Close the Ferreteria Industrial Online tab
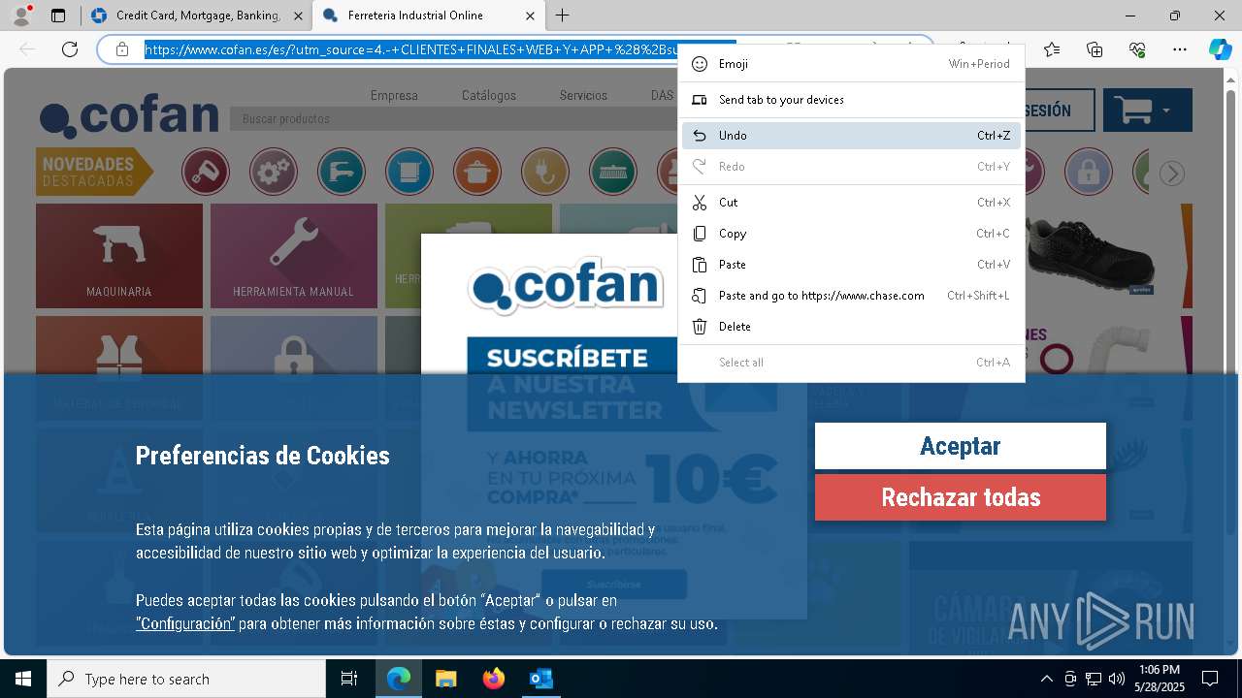The height and width of the screenshot is (698, 1242). [530, 16]
